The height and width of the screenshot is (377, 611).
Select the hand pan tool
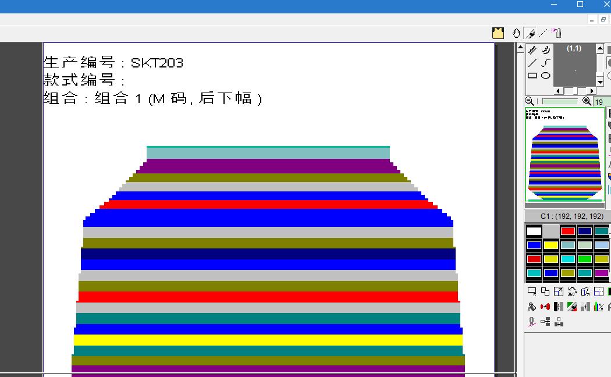(516, 33)
